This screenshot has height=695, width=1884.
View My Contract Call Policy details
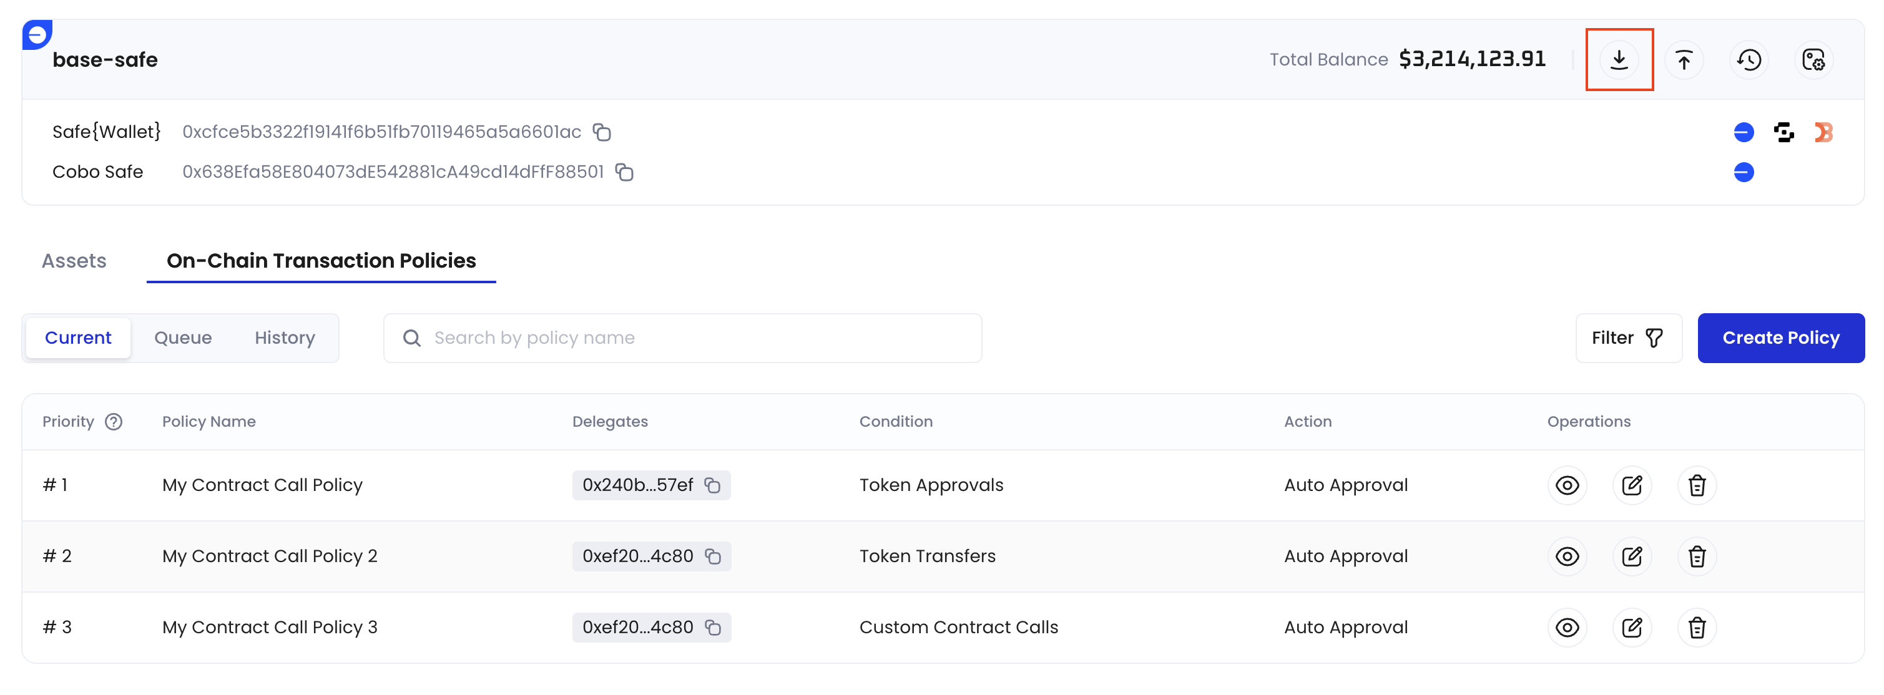1567,485
